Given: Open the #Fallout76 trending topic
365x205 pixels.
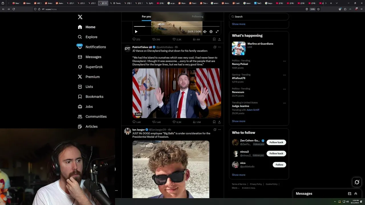Looking at the screenshot, I should (239, 78).
